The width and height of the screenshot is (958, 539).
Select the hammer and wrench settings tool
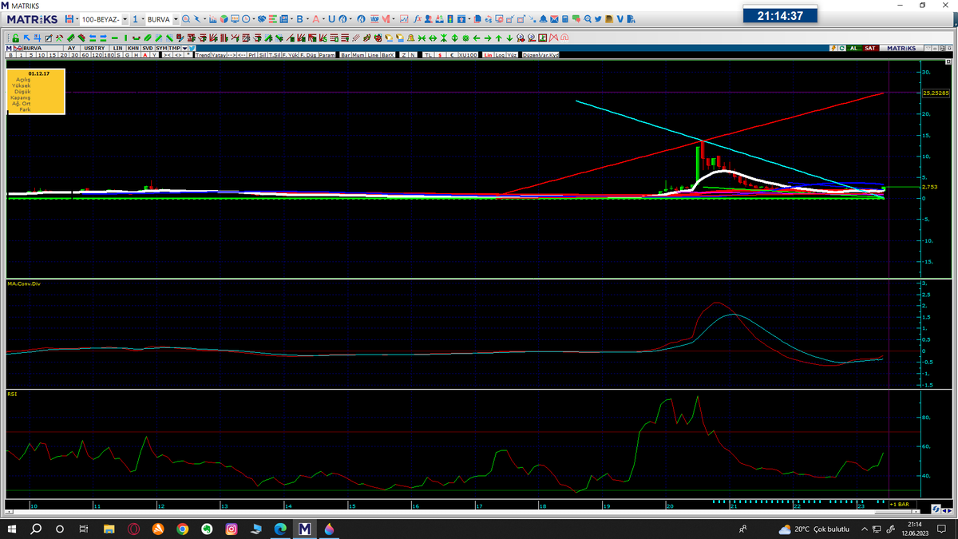tap(59, 38)
